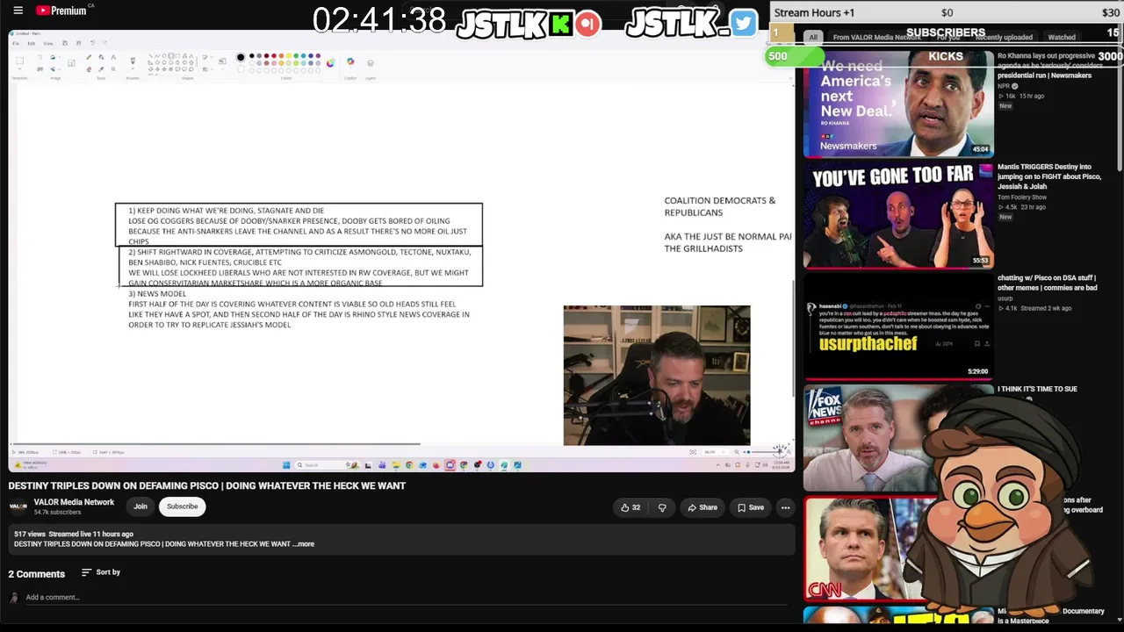Viewport: 1124px width, 632px height.
Task: Open Paint's Edit colors wheel
Action: tap(330, 62)
